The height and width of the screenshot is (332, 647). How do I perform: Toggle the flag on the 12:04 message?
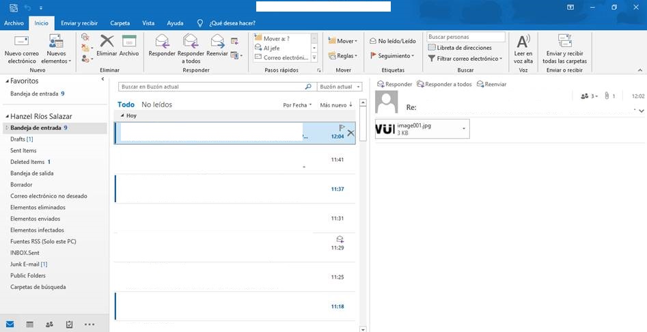tap(342, 127)
